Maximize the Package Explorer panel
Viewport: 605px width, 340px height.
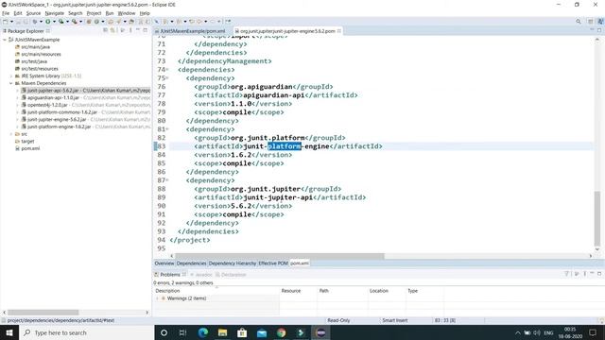pyautogui.click(x=145, y=30)
